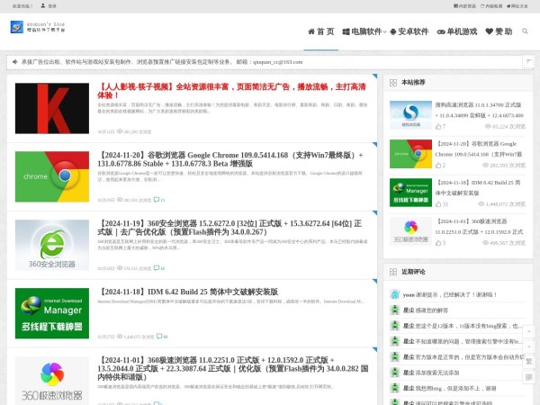
Task: Click comment bubble icon under Chrome article
Action: [x=157, y=200]
